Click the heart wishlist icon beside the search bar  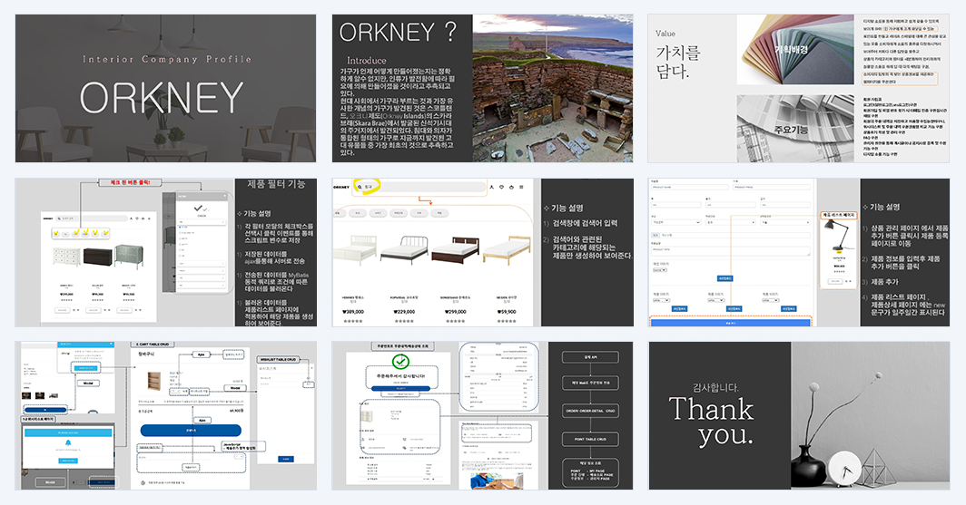point(501,187)
